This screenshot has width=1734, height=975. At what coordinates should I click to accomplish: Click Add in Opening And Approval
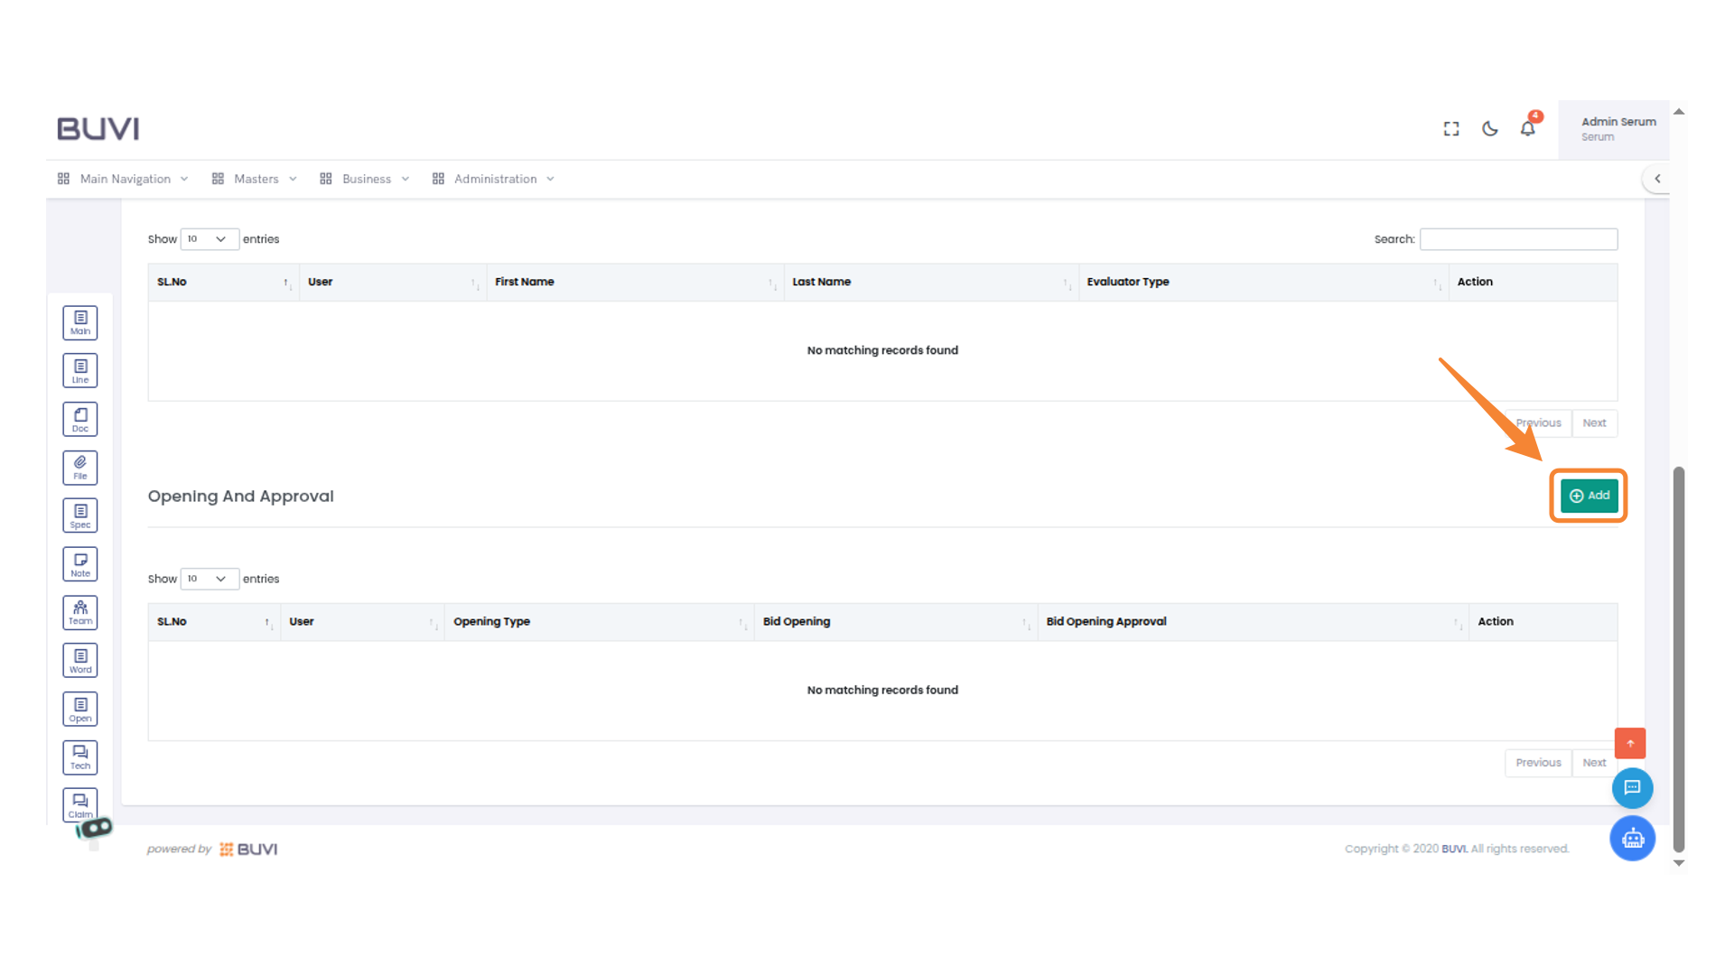[x=1589, y=496]
